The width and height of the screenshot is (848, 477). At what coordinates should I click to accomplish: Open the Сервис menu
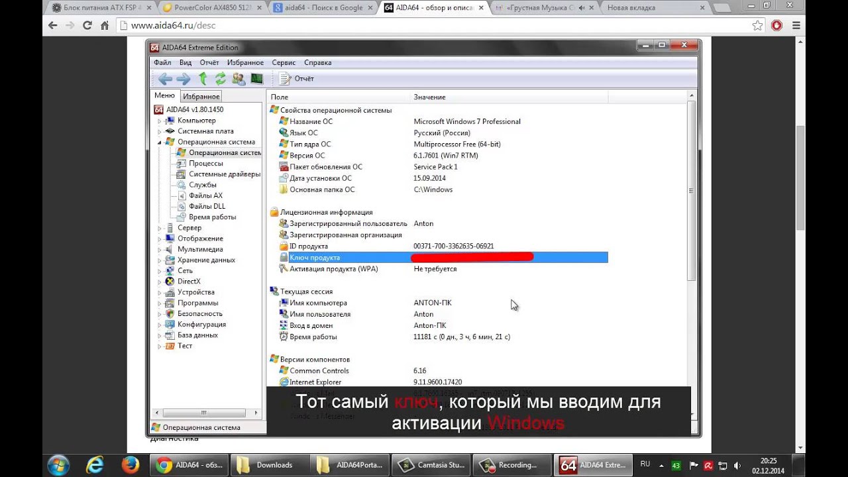pos(284,62)
